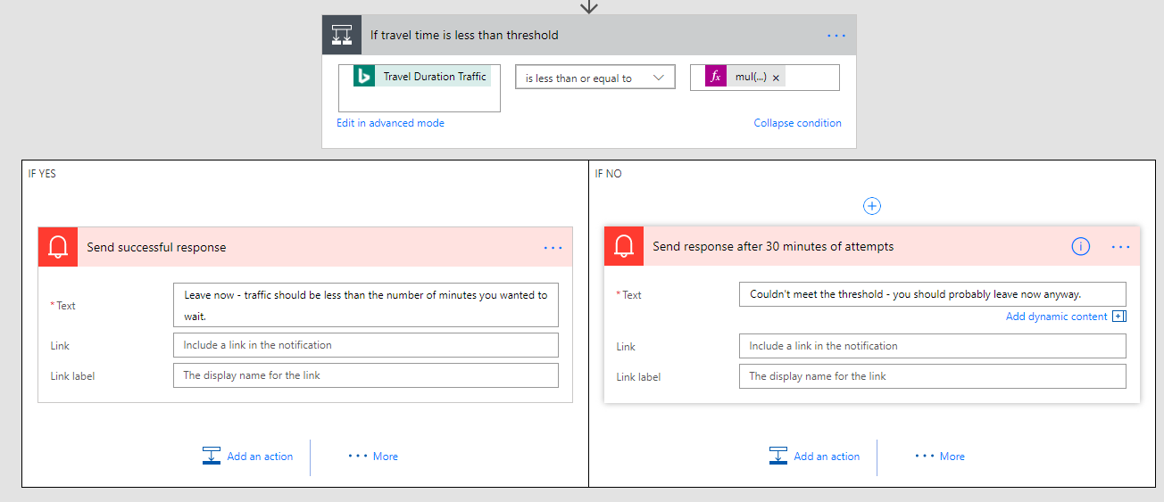Click the plus circle to insert a step in IF NO

tap(872, 206)
